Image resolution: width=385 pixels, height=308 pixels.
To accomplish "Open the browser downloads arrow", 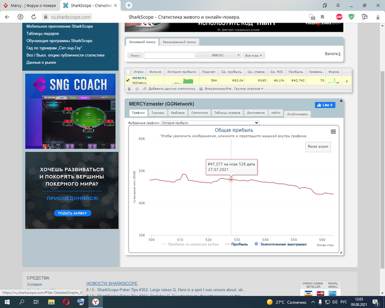I will [x=378, y=17].
